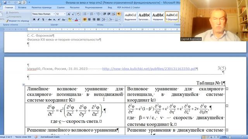Save the document from quick access toolbar
The height and width of the screenshot is (139, 248).
pyautogui.click(x=5, y=3)
